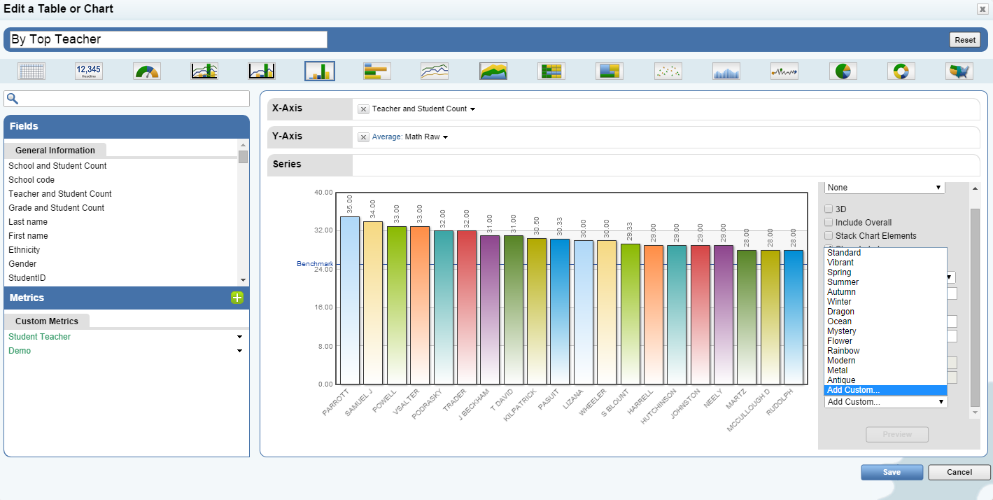Click the green add metric plus icon
Screen dimensions: 993x500
click(x=237, y=298)
